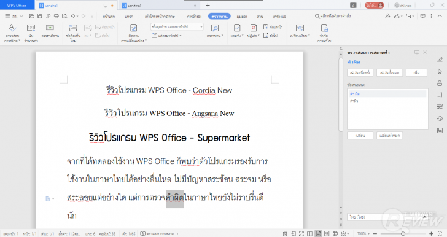Click Ignore Once button in spelling panel

click(360, 72)
